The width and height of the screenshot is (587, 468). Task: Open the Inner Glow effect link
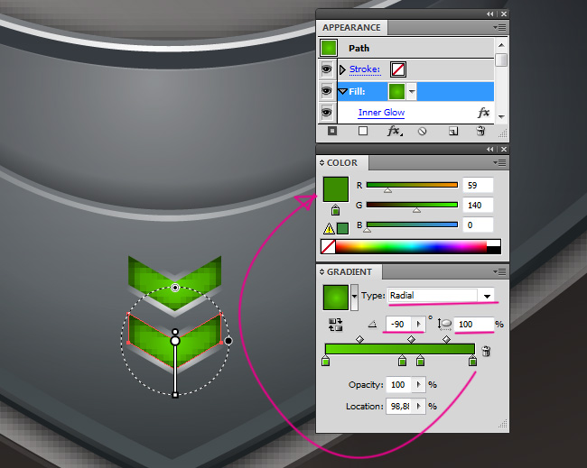tap(381, 113)
